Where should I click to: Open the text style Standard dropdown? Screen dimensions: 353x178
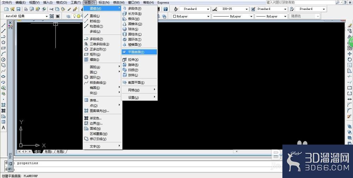tap(208, 9)
